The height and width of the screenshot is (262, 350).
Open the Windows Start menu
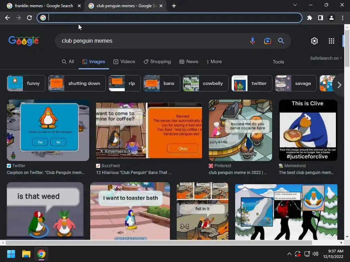click(x=11, y=254)
